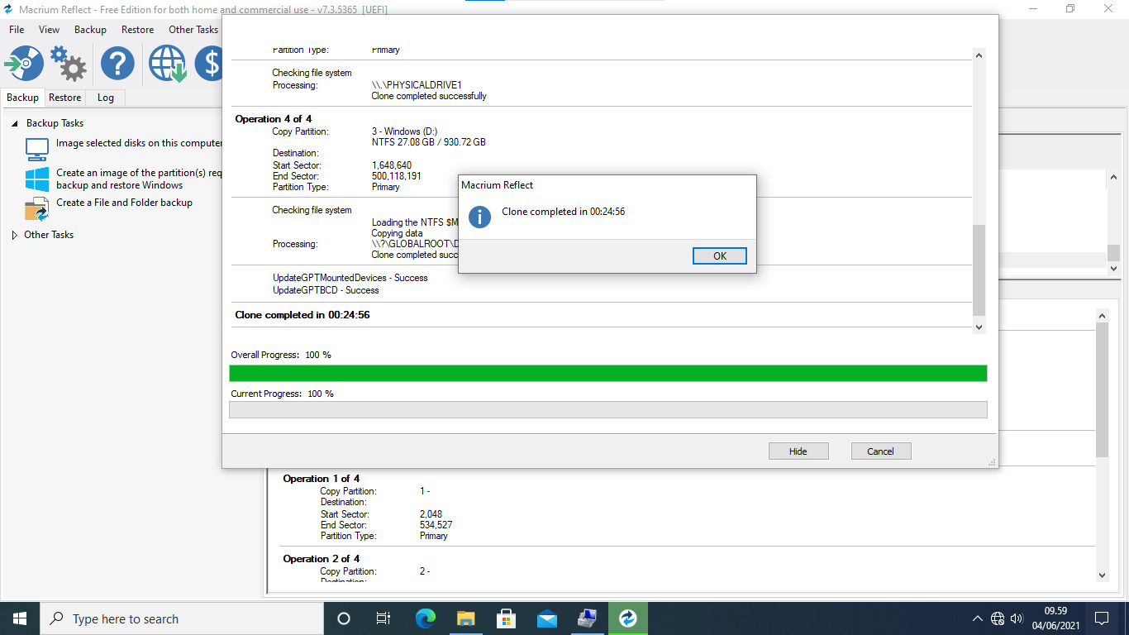Click Create a File and Folder backup
This screenshot has height=635, width=1129.
point(124,203)
